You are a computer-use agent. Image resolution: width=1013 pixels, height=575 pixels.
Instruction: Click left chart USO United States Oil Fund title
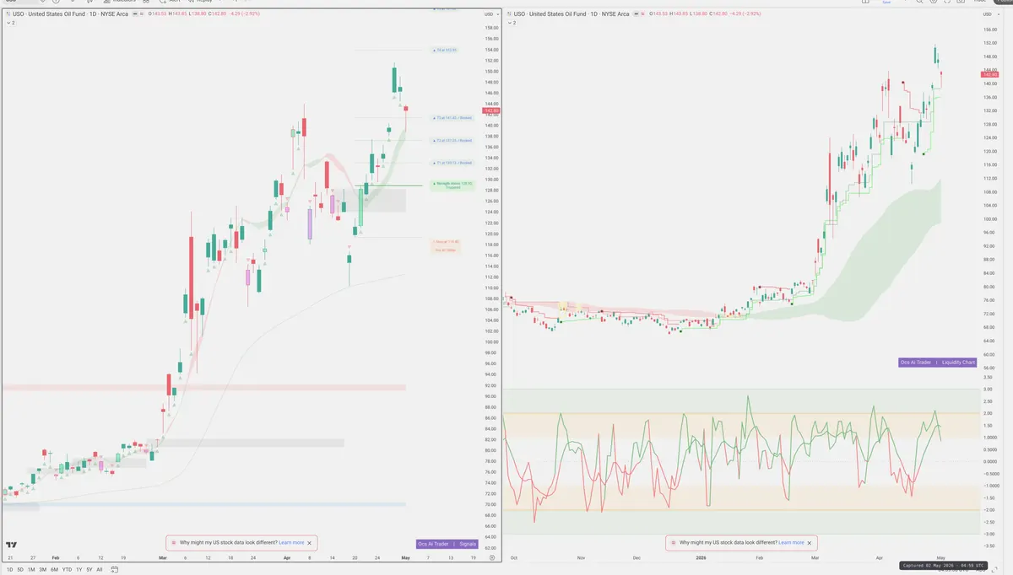point(70,14)
